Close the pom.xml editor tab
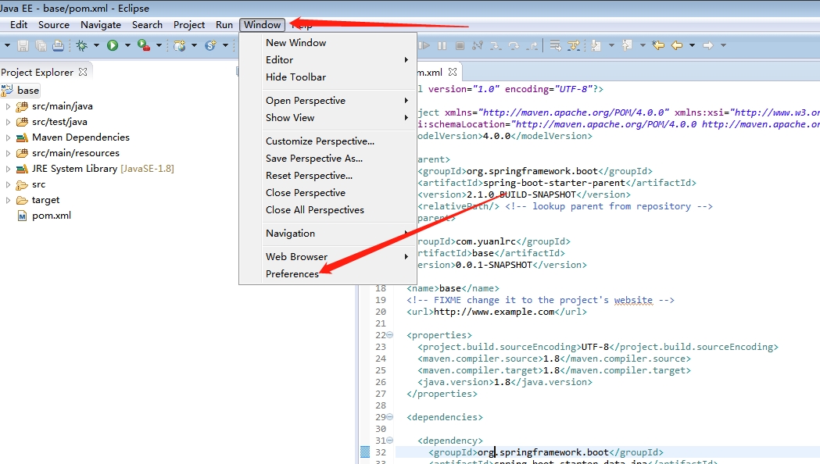 (453, 72)
